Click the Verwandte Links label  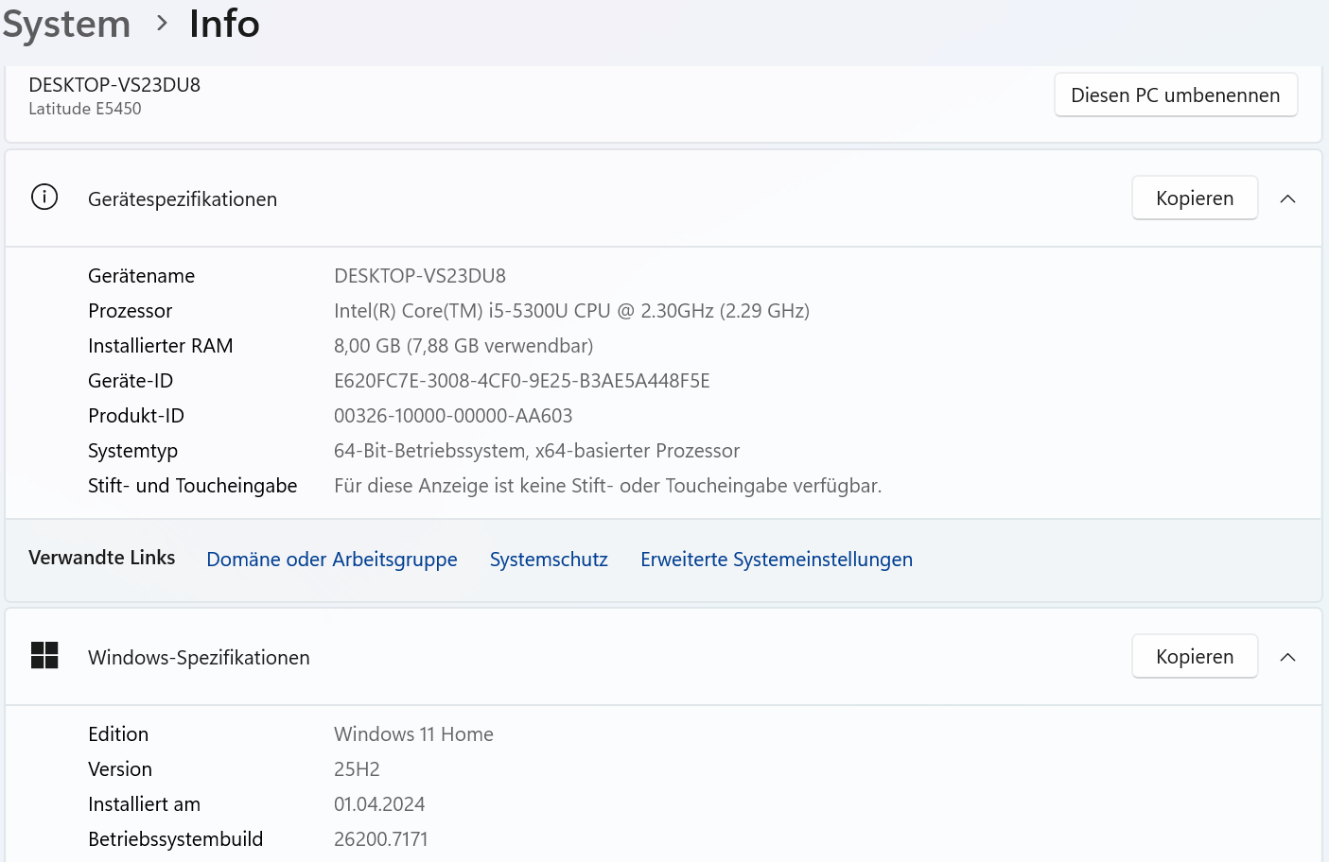[x=102, y=558]
